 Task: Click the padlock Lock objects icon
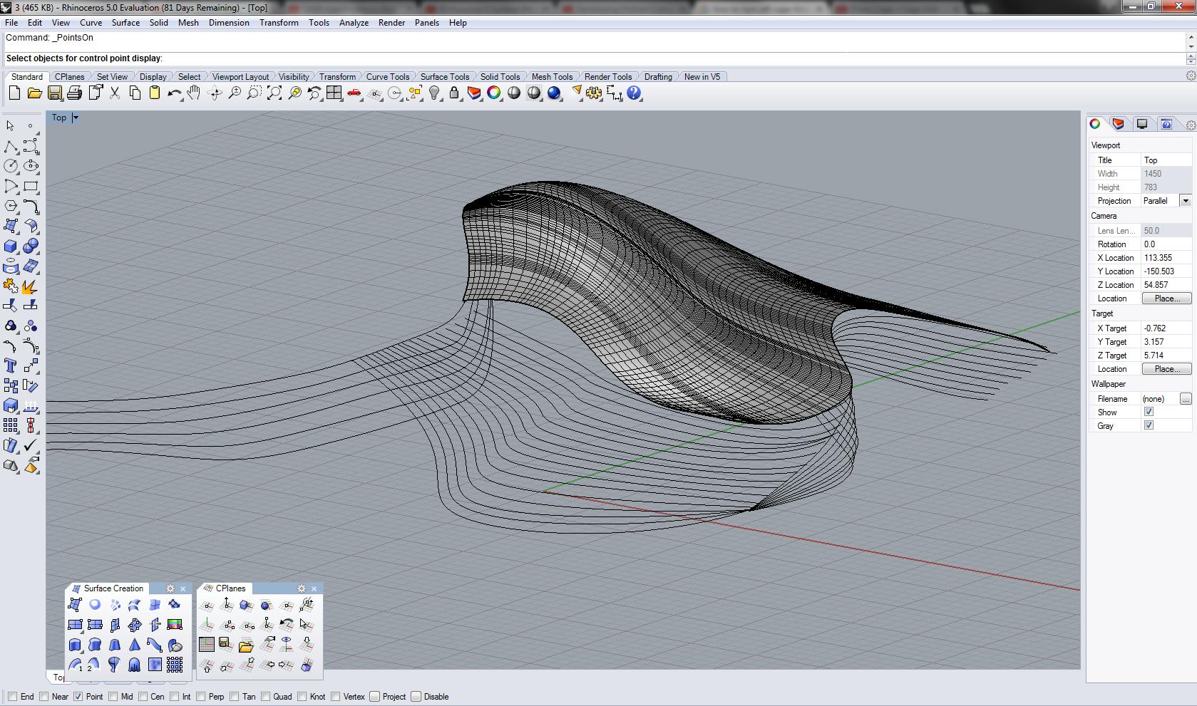pyautogui.click(x=454, y=93)
